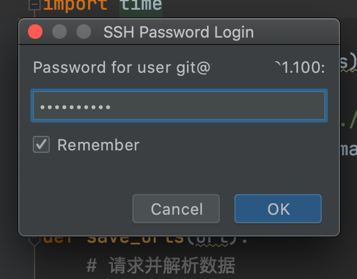Click the Password for user git@ label
This screenshot has height=279, width=357.
click(x=122, y=68)
